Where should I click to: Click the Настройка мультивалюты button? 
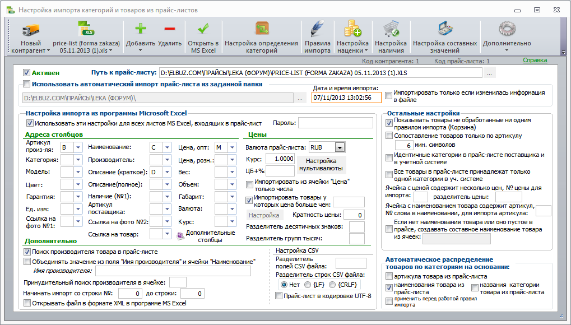pyautogui.click(x=321, y=165)
